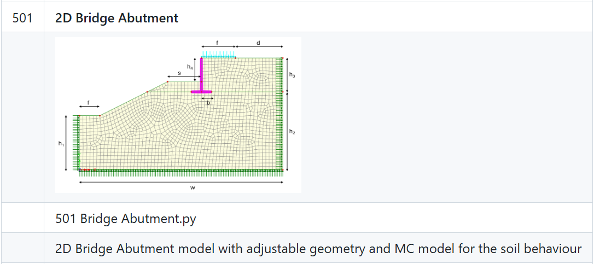Click the "f" label above the load
The height and width of the screenshot is (264, 594).
217,42
